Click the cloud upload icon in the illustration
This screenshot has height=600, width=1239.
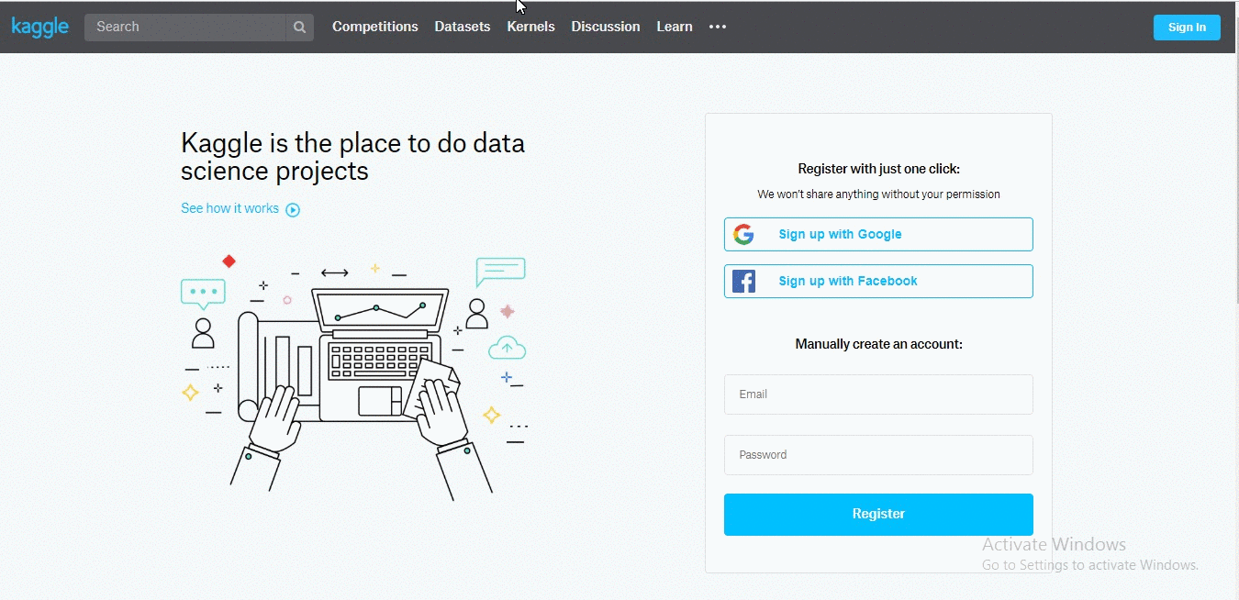coord(507,348)
